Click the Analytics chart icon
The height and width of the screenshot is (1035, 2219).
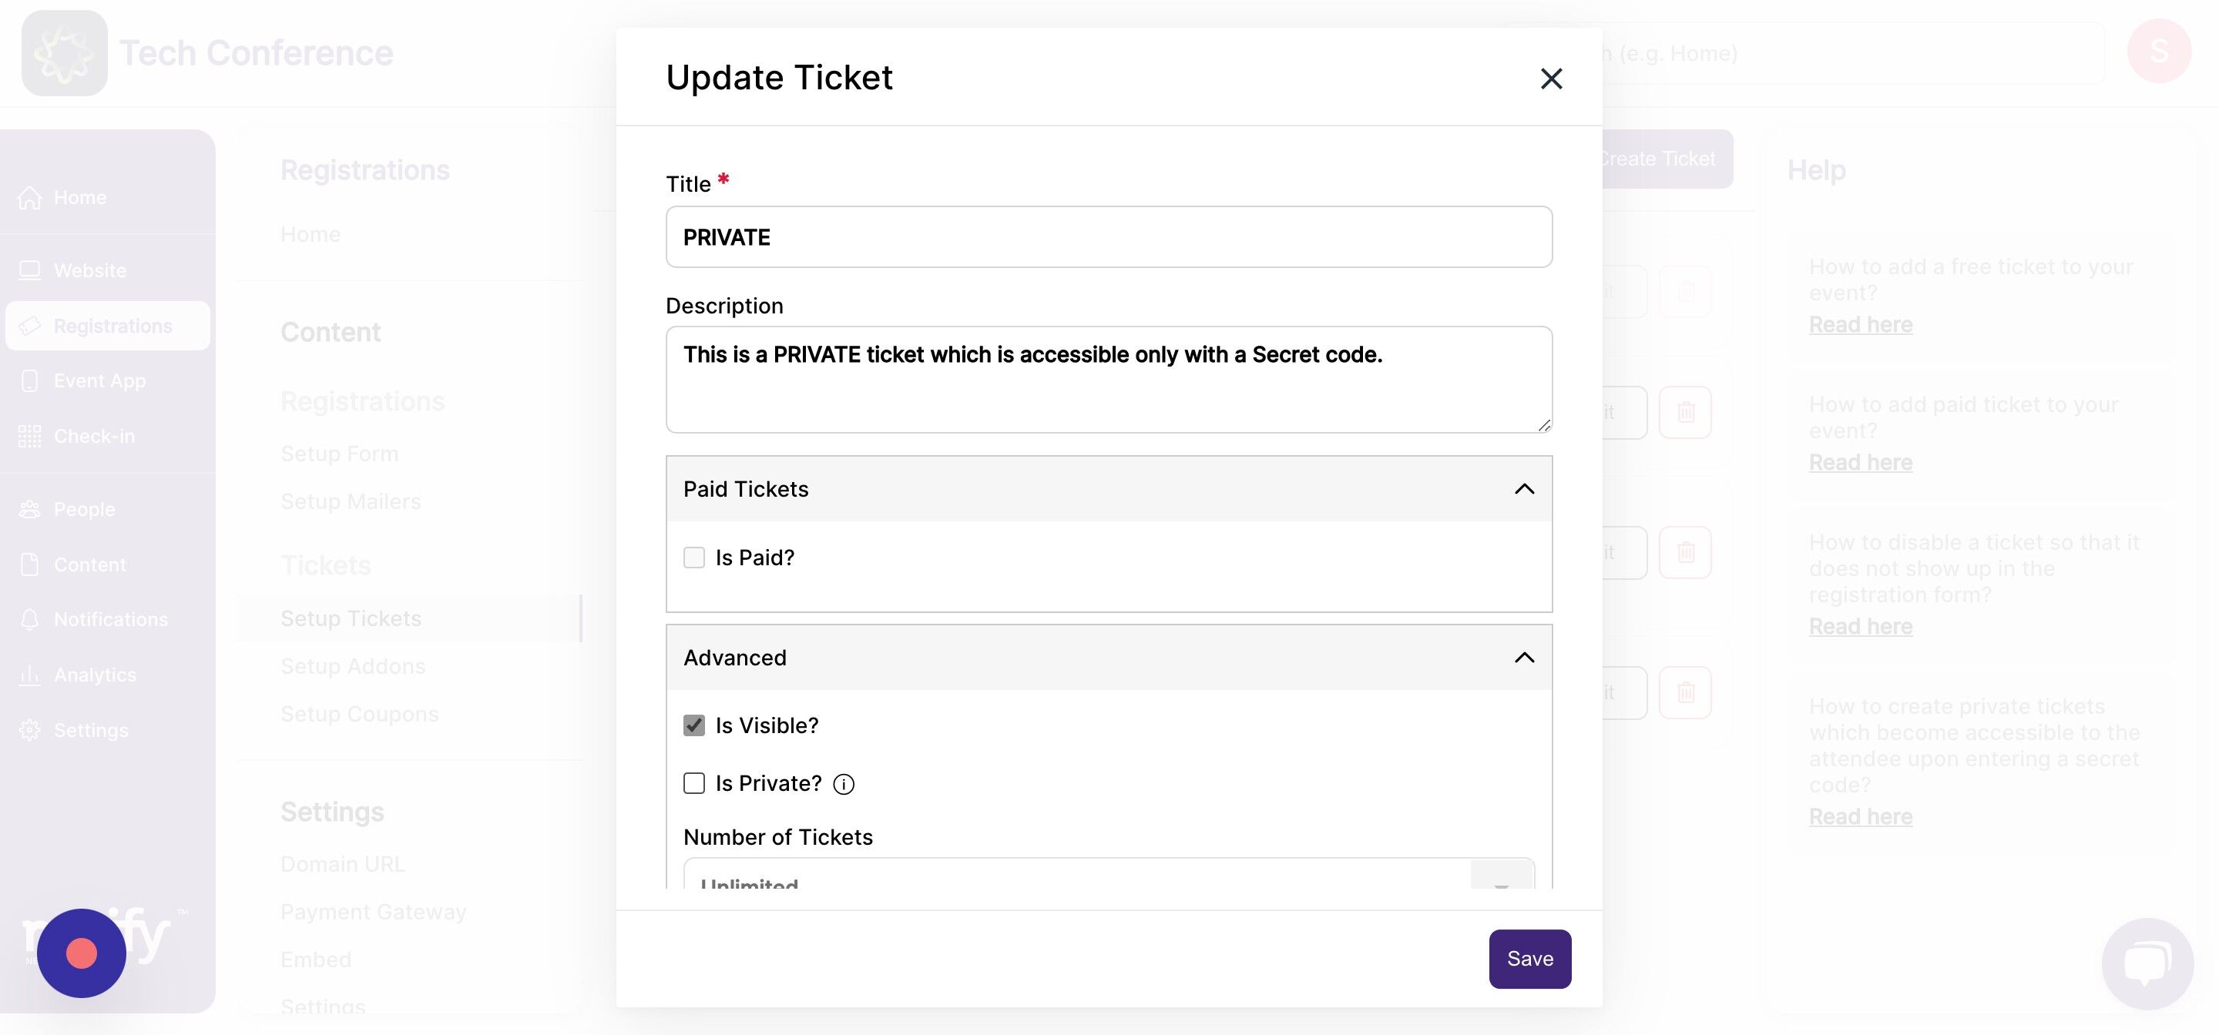click(x=30, y=675)
